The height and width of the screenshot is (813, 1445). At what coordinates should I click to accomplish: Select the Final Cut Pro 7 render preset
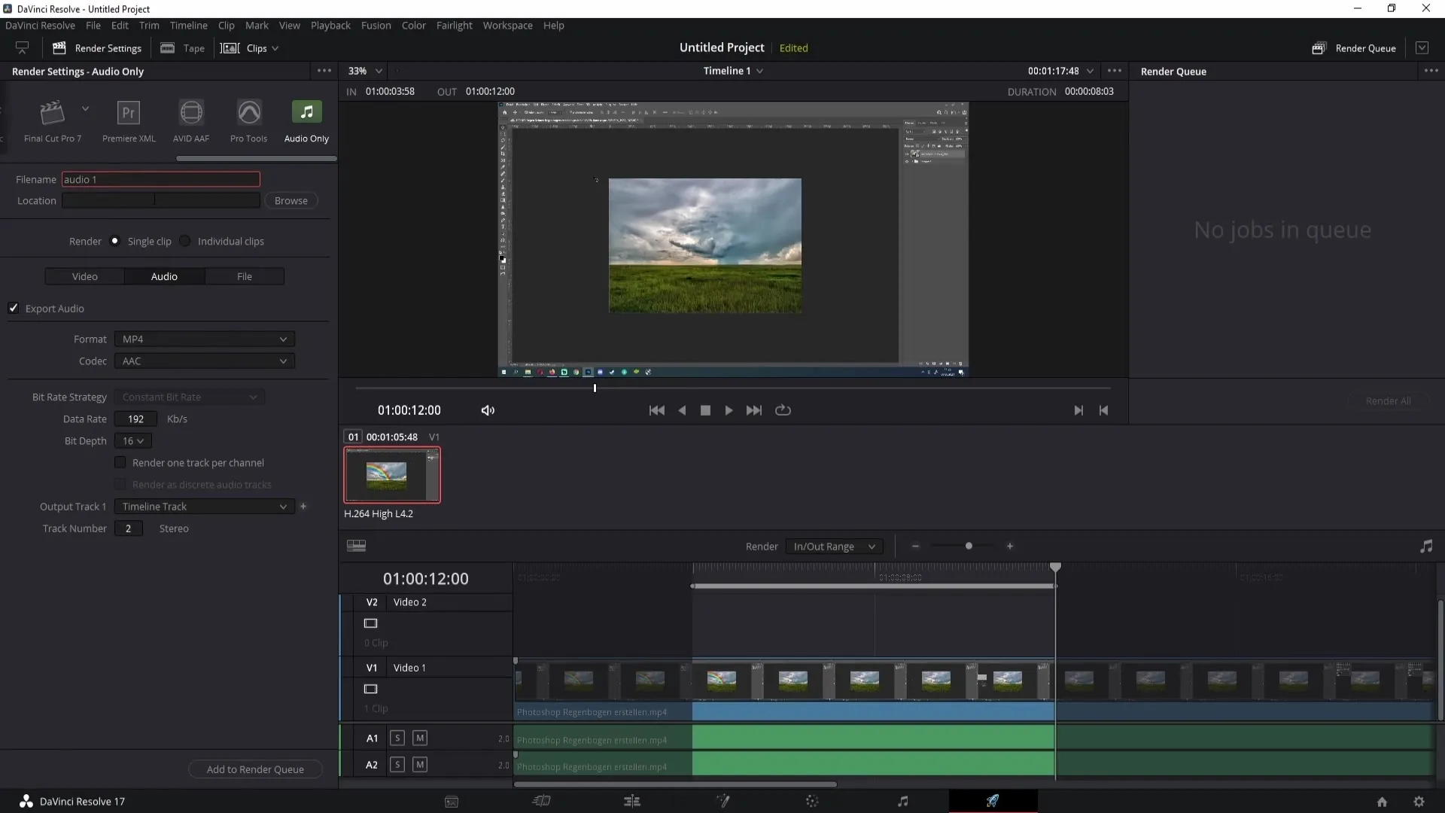tap(52, 120)
